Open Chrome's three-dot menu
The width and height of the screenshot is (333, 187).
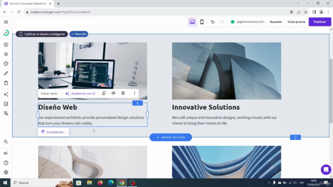328,12
